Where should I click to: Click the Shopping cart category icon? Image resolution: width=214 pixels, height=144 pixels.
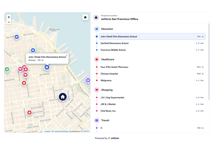(x=97, y=90)
